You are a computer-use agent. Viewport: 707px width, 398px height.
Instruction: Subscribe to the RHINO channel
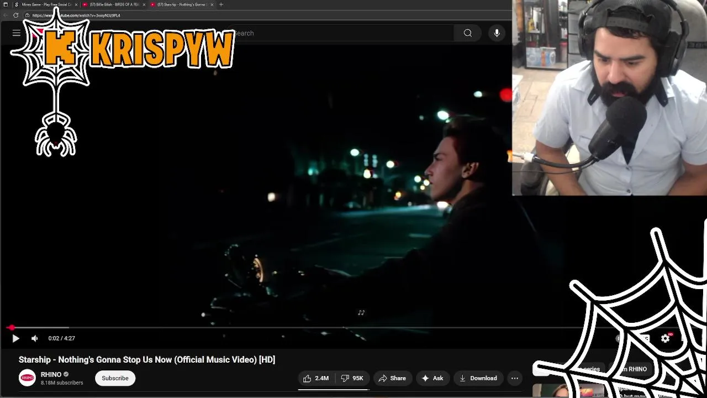[115, 378]
